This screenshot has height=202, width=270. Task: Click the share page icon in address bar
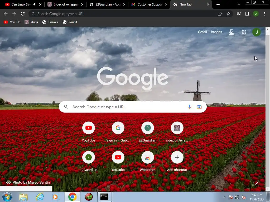point(220,14)
